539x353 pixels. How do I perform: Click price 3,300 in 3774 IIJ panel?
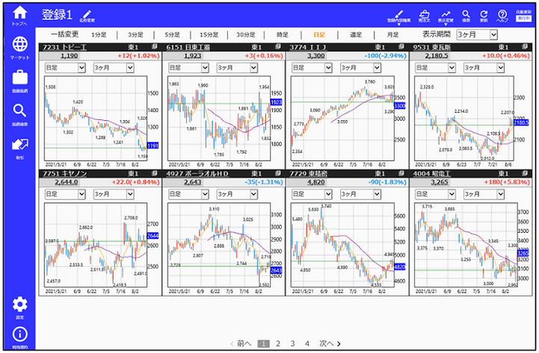316,55
